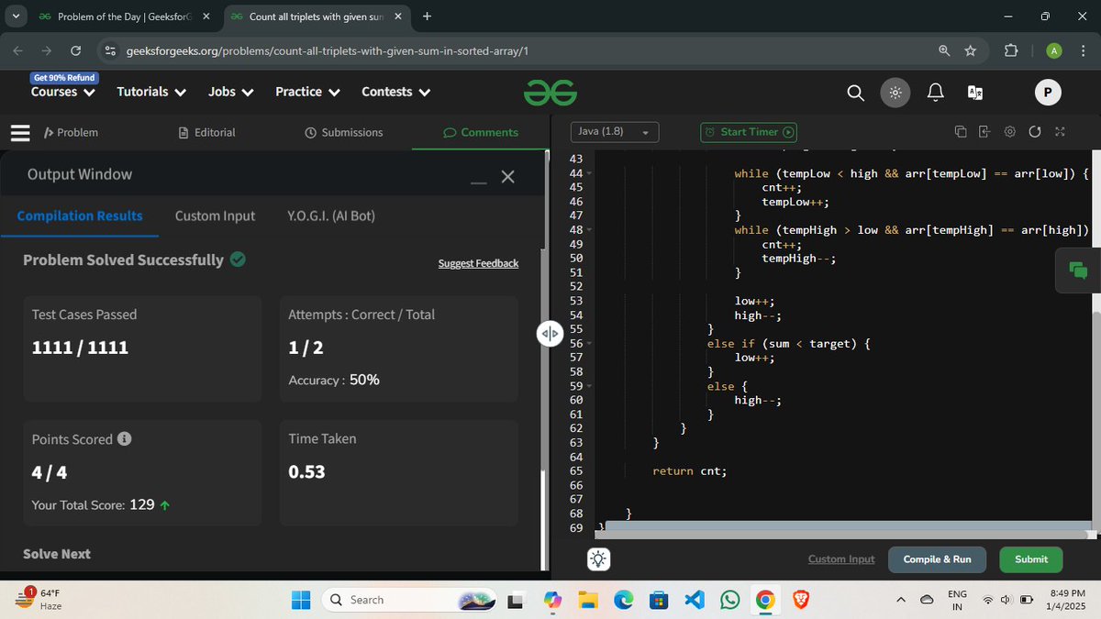Switch to Problem of the Day browser tab
Viewport: 1101px width, 619px height.
(124, 17)
